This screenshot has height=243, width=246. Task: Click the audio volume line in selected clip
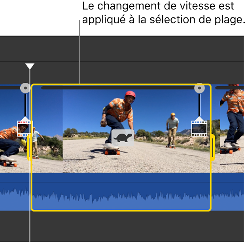(x=119, y=182)
